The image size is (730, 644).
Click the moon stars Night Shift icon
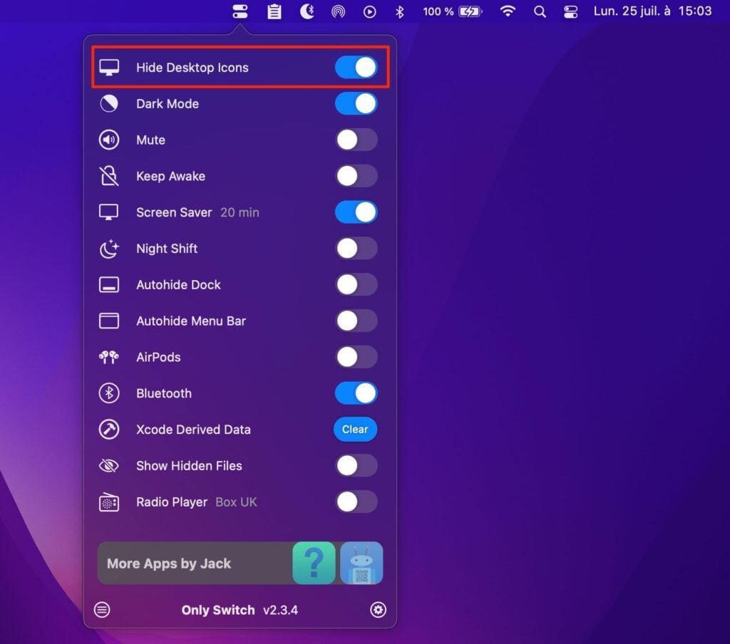click(x=109, y=249)
